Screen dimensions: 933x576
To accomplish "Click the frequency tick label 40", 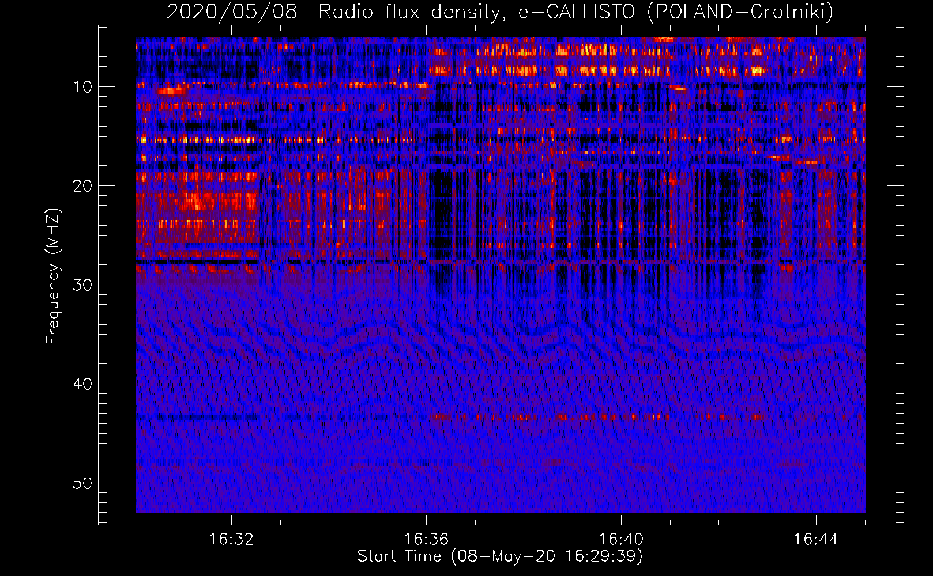I will point(83,384).
